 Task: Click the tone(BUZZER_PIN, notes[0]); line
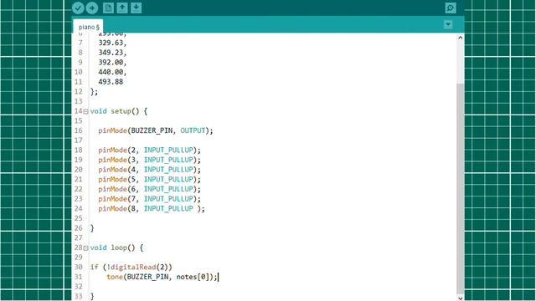162,277
